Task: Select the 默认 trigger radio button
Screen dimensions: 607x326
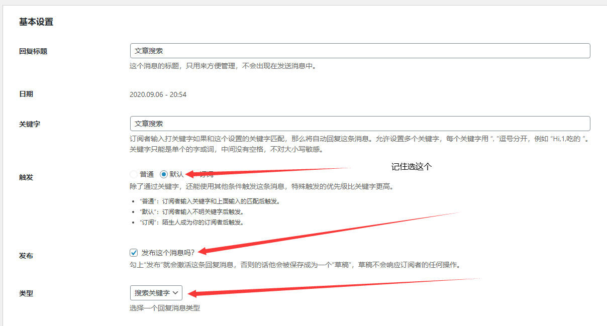Action: pyautogui.click(x=163, y=174)
